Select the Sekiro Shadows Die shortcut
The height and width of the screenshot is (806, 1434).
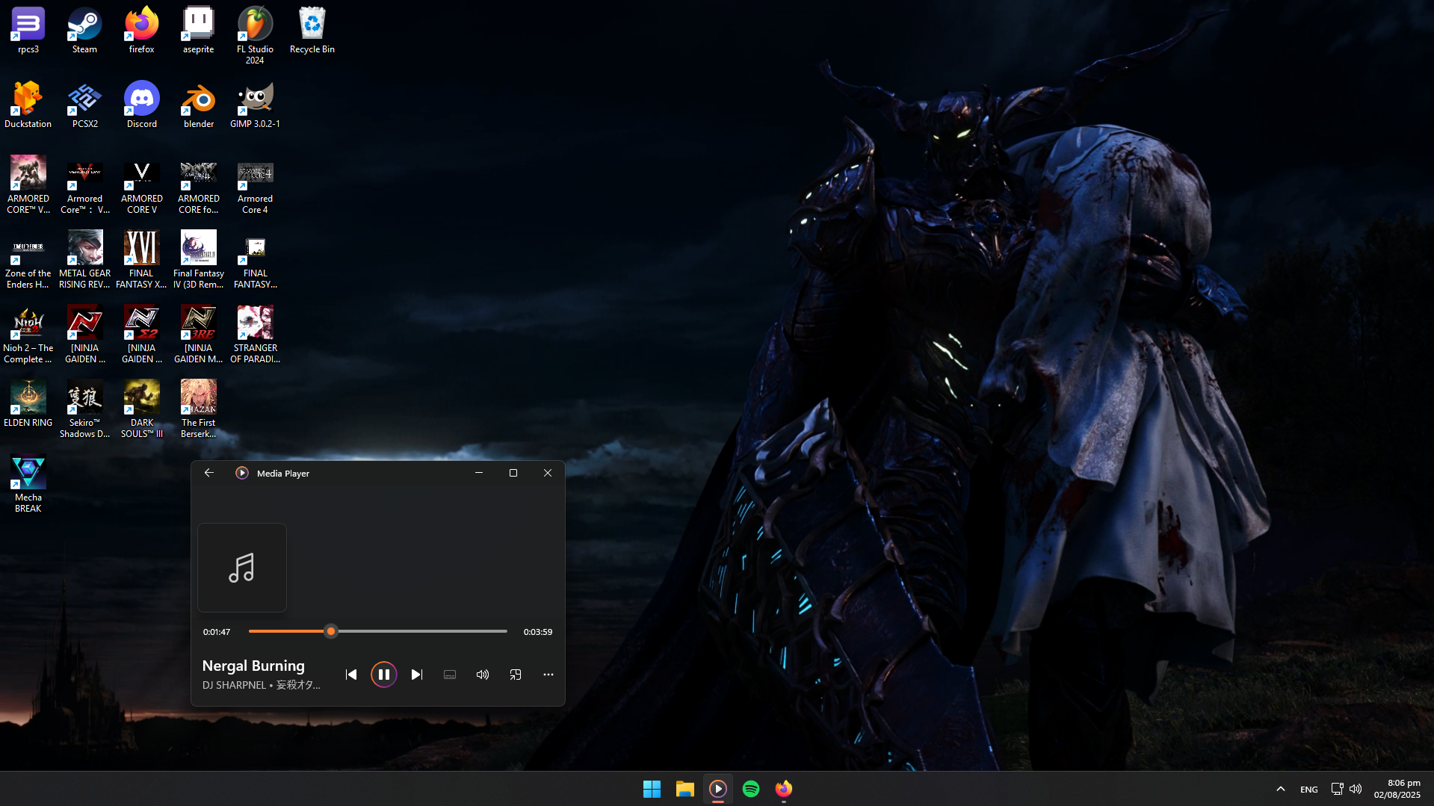coord(84,409)
